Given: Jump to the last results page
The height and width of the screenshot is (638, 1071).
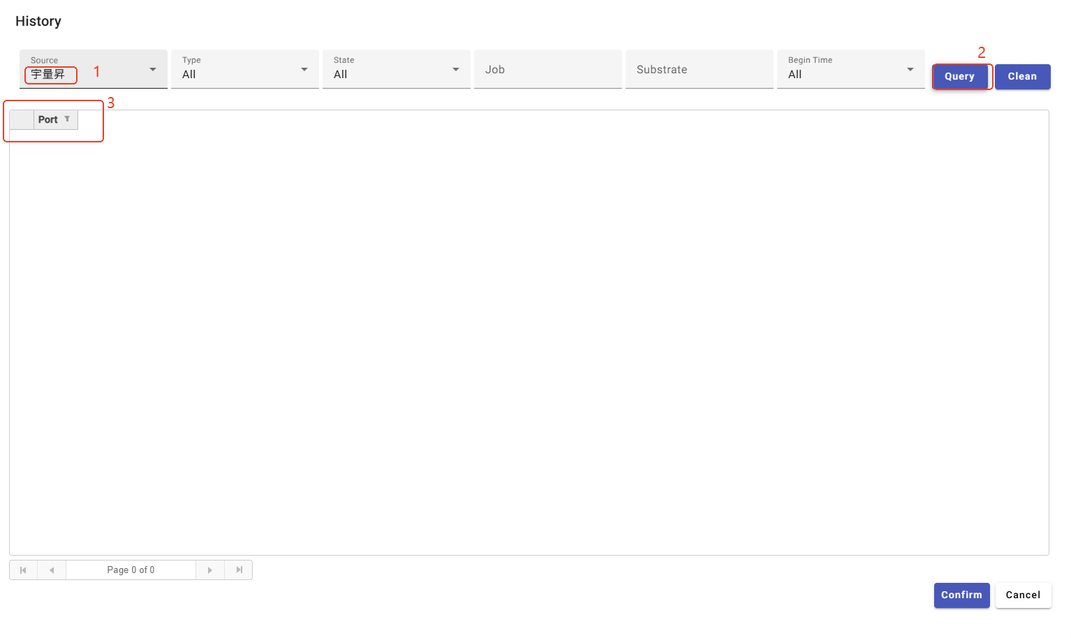Looking at the screenshot, I should coord(239,570).
